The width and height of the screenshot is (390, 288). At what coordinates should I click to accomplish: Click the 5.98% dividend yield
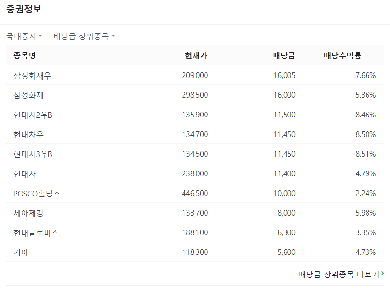[x=366, y=213]
